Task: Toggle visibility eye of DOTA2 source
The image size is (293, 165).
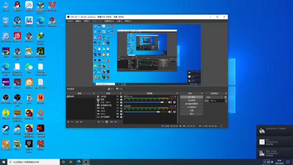Action: pyautogui.click(x=118, y=114)
